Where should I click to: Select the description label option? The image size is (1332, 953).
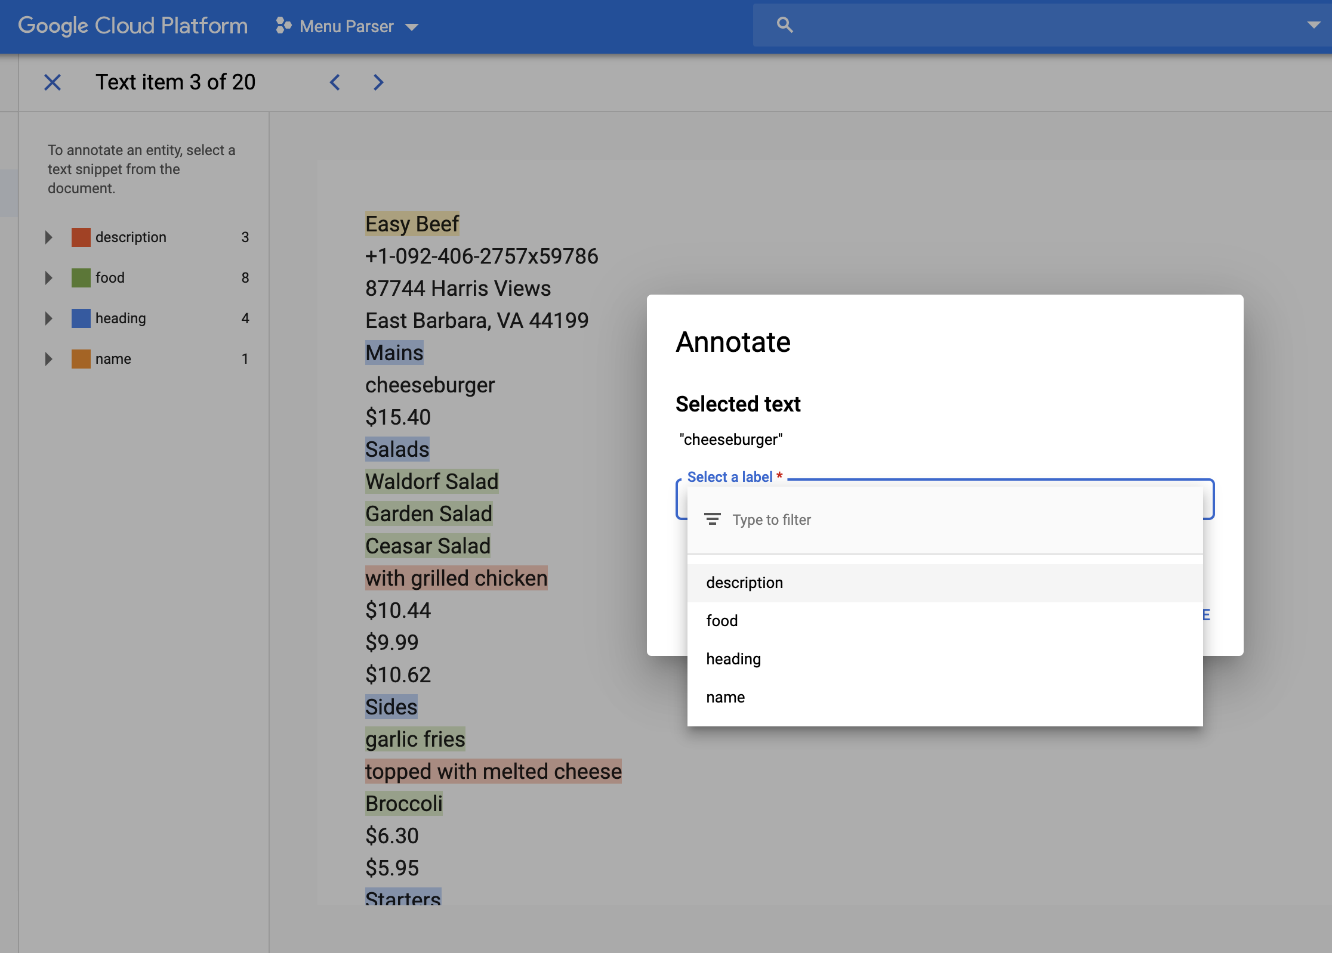point(745,582)
